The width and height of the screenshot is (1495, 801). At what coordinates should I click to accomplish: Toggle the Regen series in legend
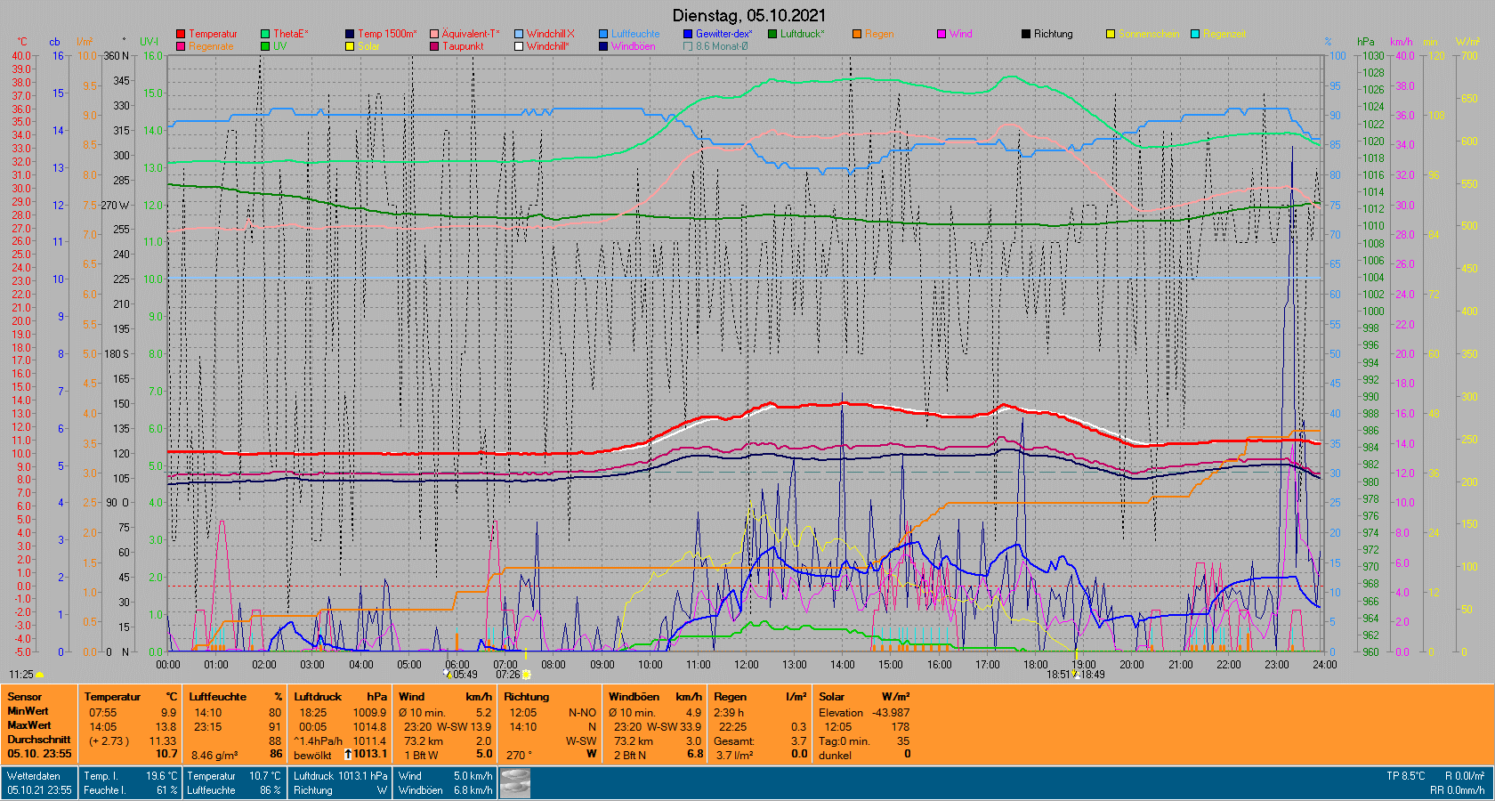tap(857, 34)
